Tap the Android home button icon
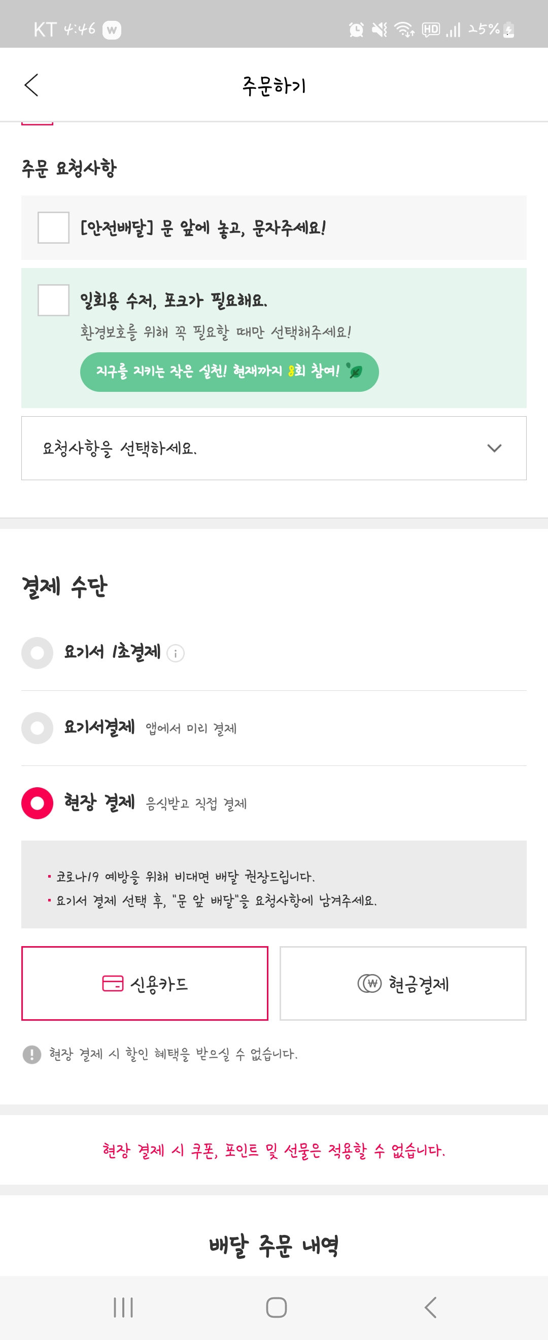This screenshot has height=1340, width=548. coord(276,1306)
